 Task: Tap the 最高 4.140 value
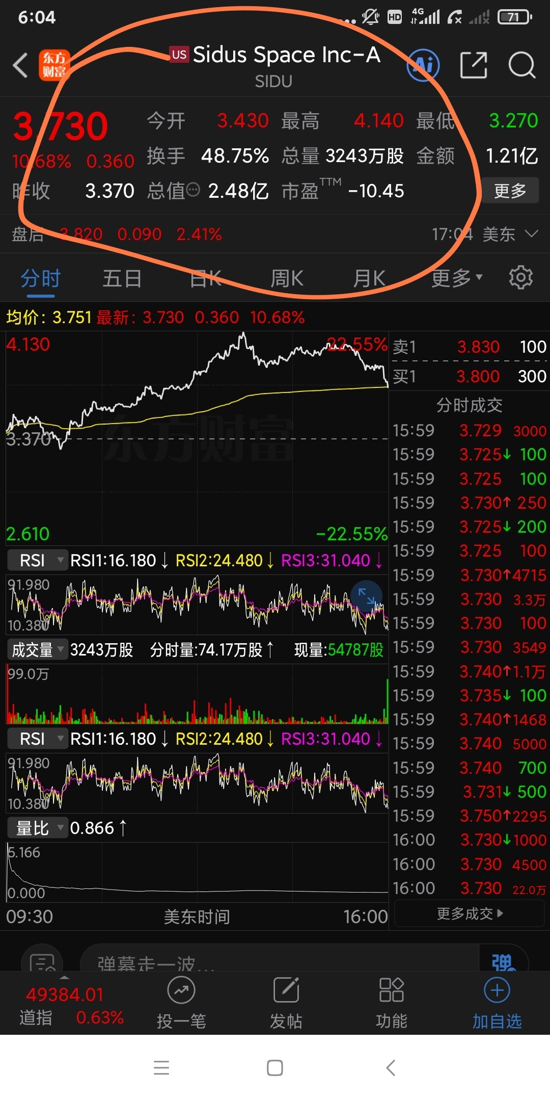(x=378, y=121)
